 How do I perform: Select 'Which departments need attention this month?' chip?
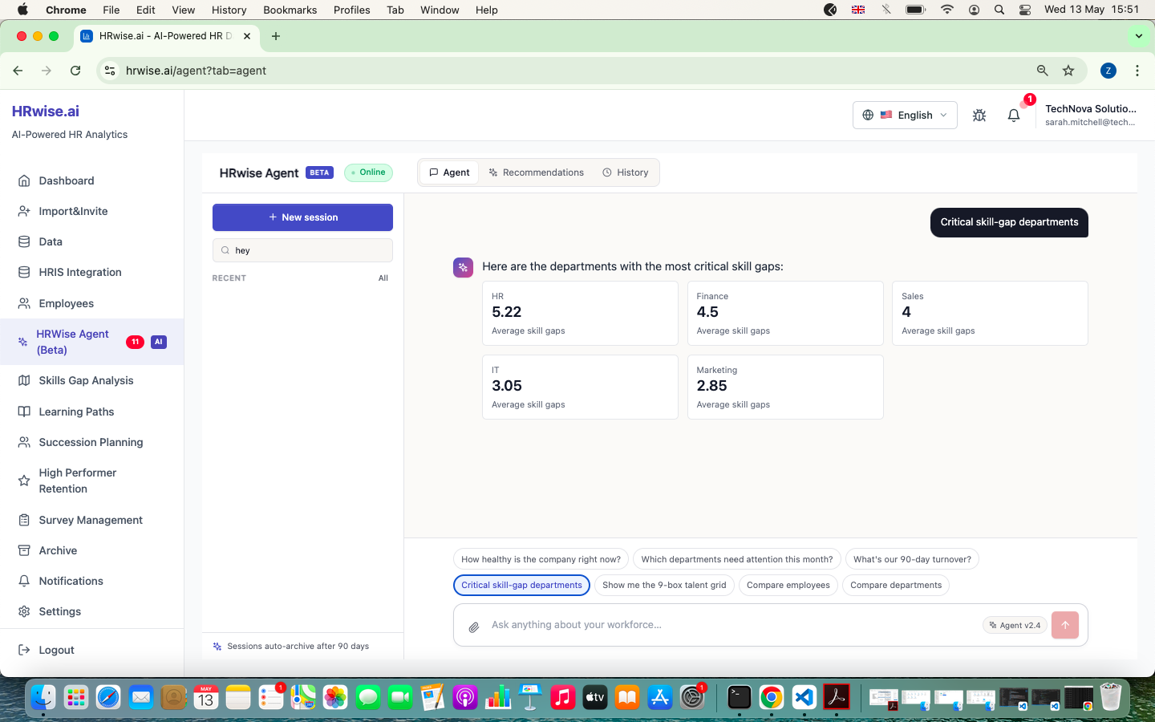(737, 560)
